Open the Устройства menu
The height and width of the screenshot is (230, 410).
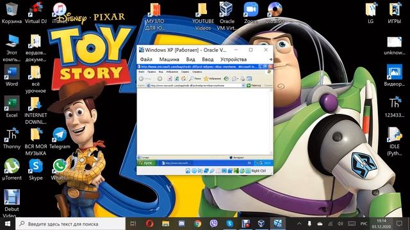(x=233, y=59)
